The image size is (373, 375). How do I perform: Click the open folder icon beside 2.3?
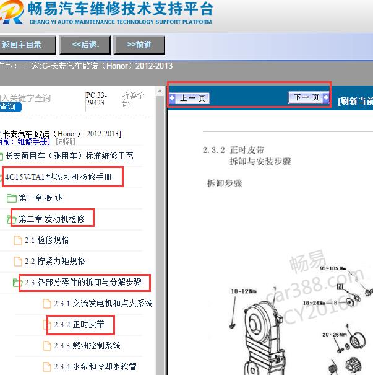(x=17, y=283)
